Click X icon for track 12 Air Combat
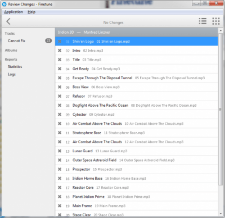225x218 pixels. click(x=60, y=142)
